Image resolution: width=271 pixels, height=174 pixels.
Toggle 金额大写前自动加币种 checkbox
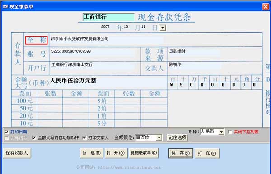pos(34,138)
